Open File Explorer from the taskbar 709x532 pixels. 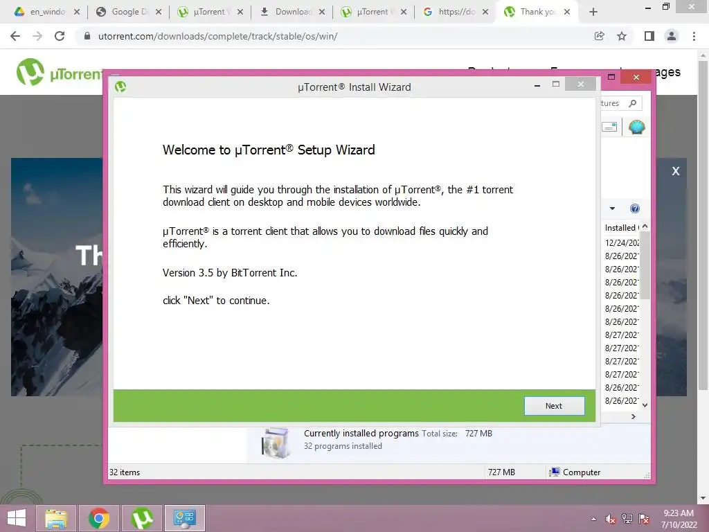pos(56,518)
